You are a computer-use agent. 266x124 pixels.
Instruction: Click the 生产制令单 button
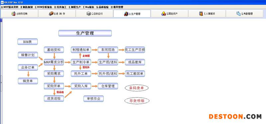pyautogui.click(x=81, y=62)
